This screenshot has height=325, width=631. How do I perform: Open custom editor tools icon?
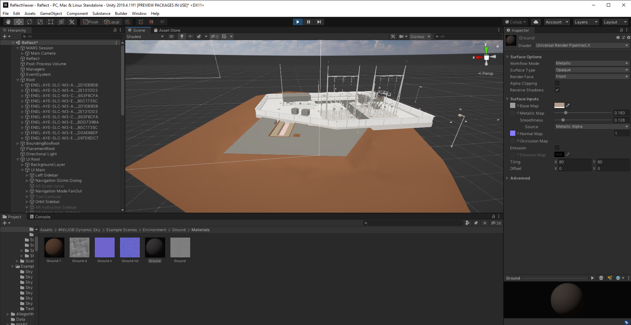coord(72,22)
